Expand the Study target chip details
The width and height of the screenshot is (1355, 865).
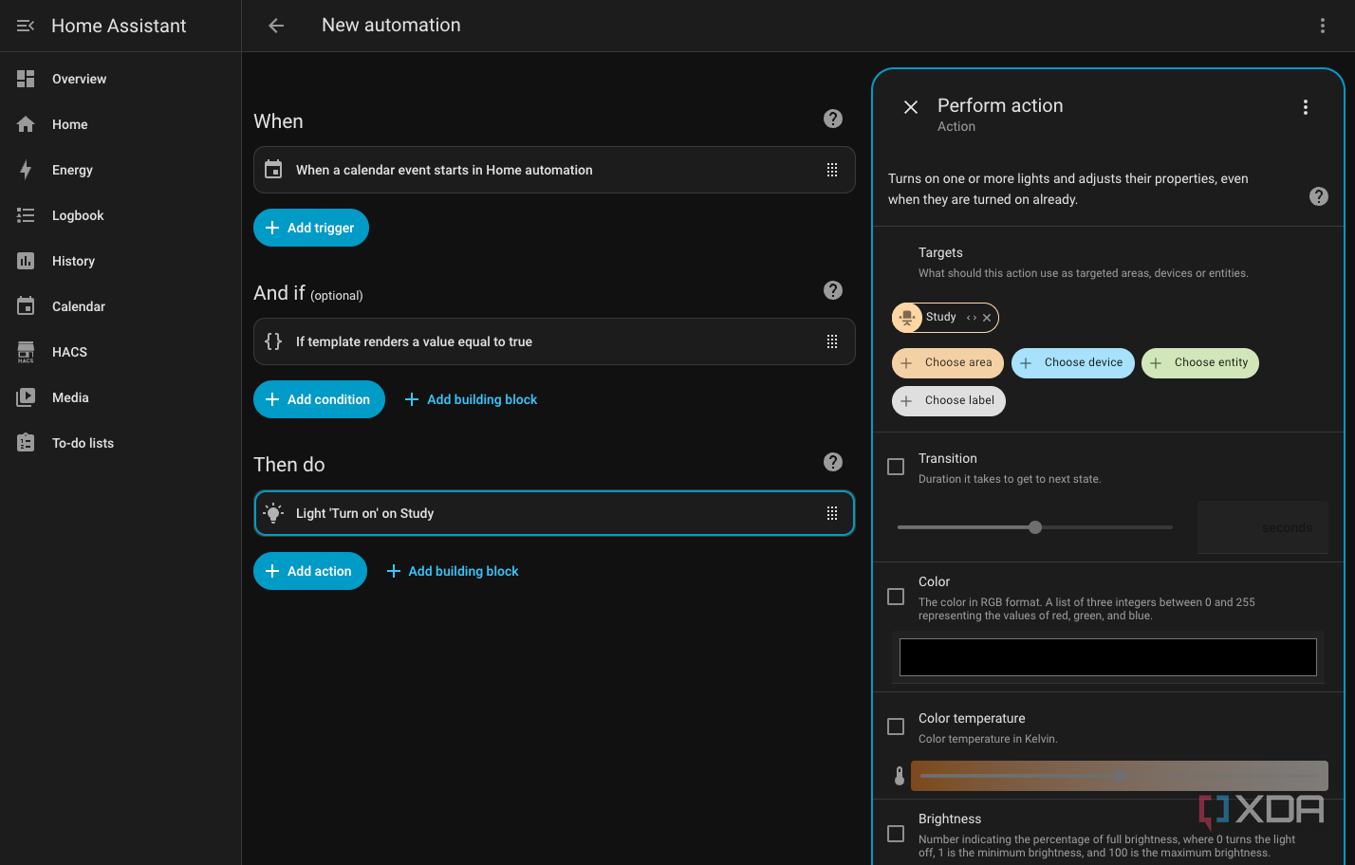point(972,318)
